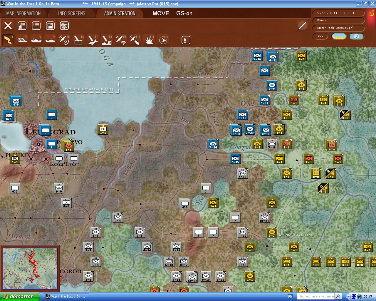
Task: Click the F12 end turn arrow icon
Action: (163, 40)
